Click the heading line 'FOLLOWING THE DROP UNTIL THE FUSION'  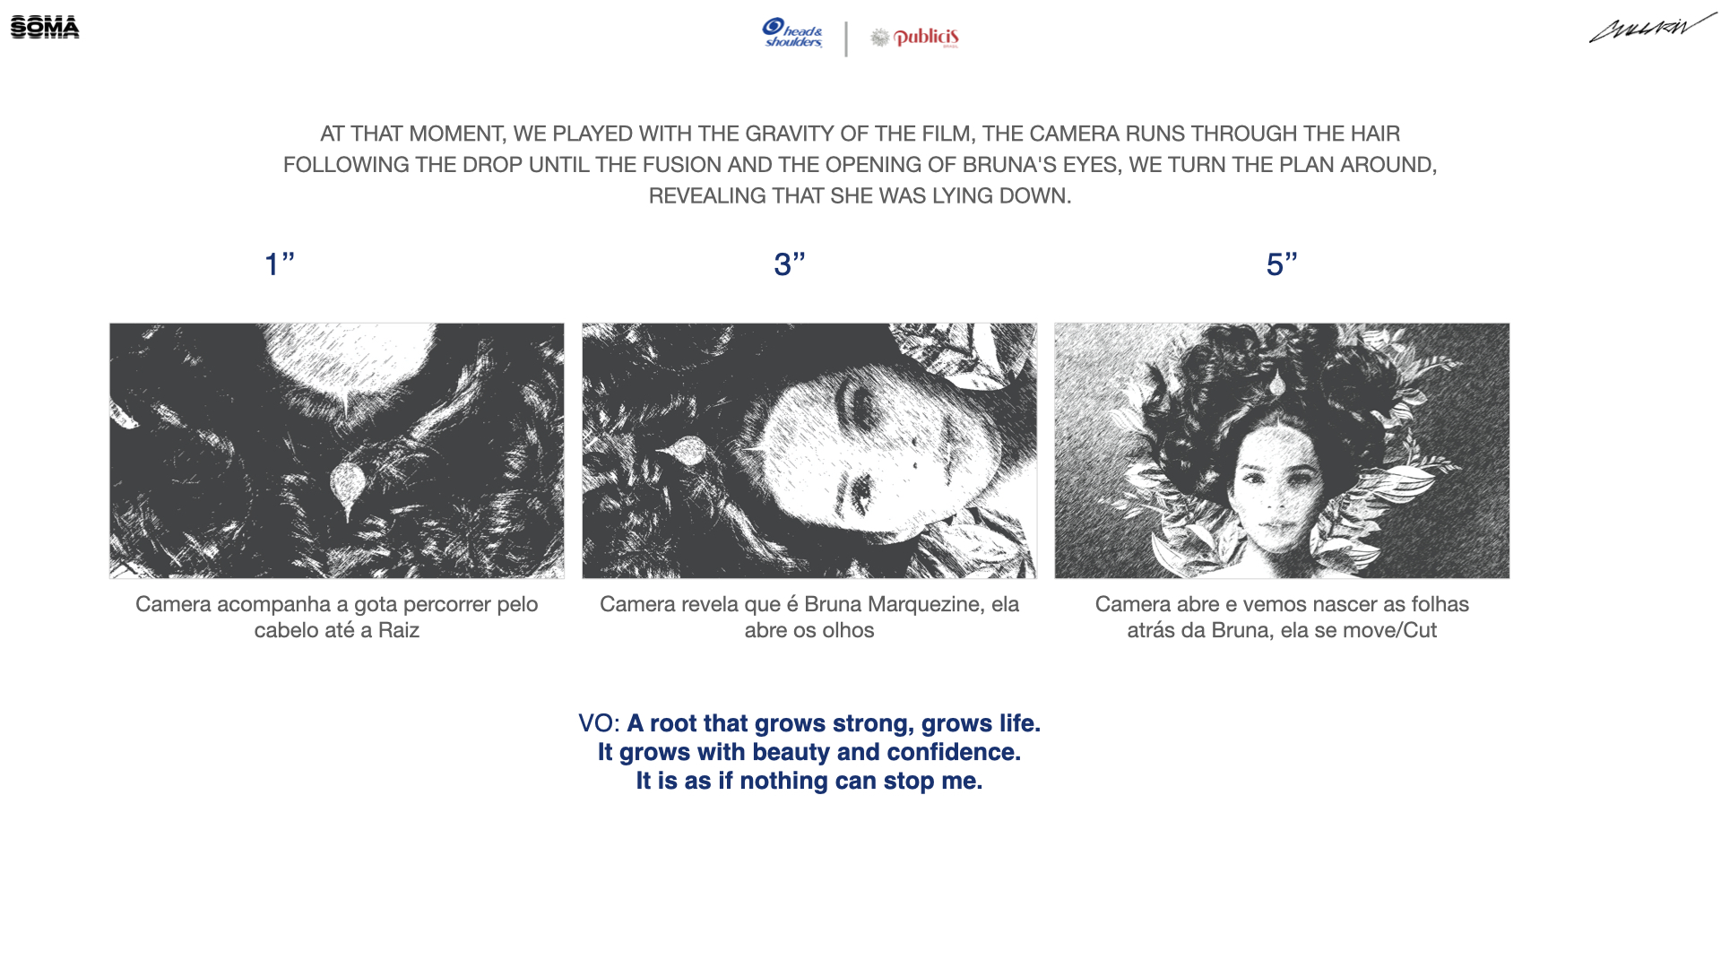tap(860, 165)
